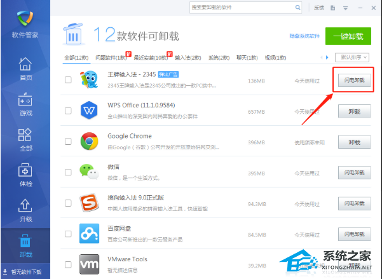The height and width of the screenshot is (279, 382).
Task: Tick the 搜狗输入法 checkbox
Action: click(x=68, y=203)
